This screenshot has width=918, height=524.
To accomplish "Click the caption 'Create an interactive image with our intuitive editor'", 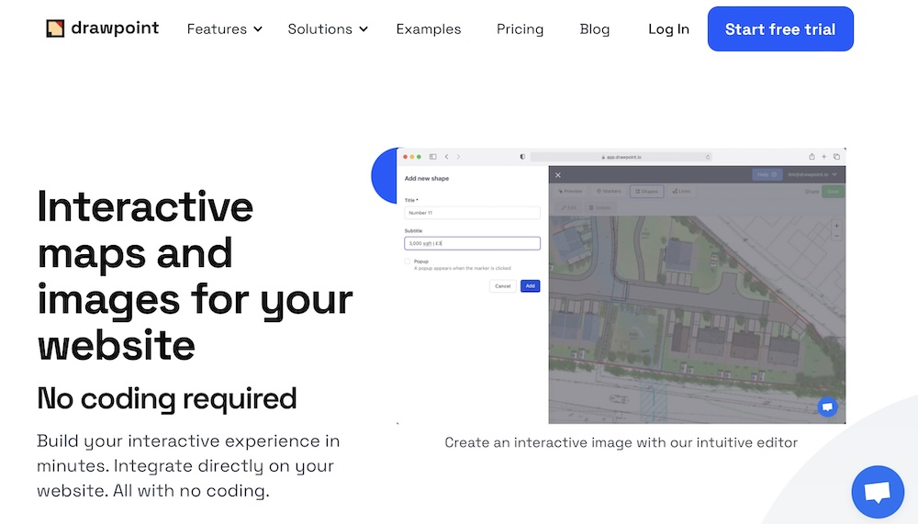I will pos(621,442).
